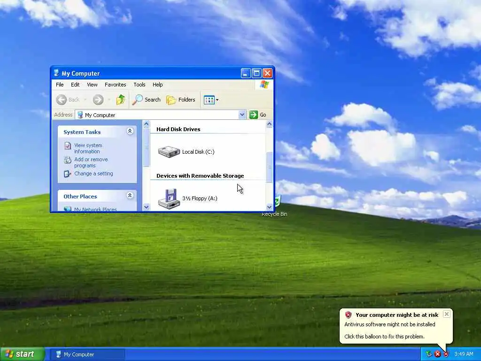This screenshot has height=361, width=481.
Task: Close the security warning balloon
Action: (x=447, y=314)
